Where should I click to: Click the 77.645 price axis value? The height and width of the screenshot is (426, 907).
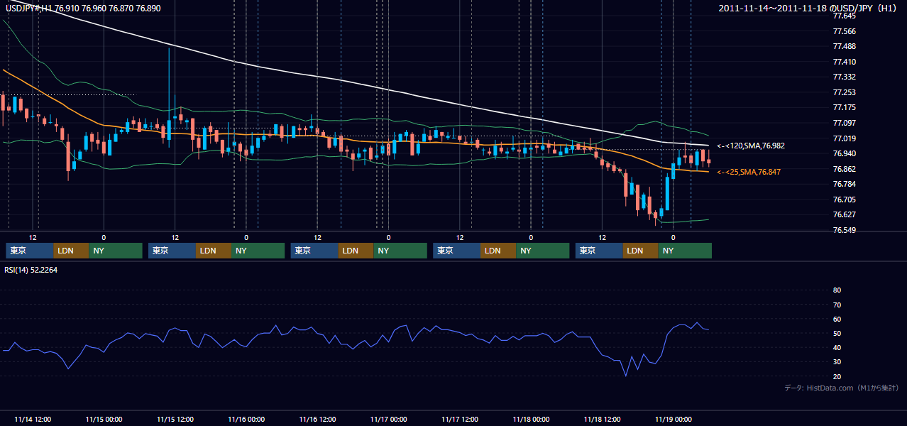pyautogui.click(x=844, y=16)
